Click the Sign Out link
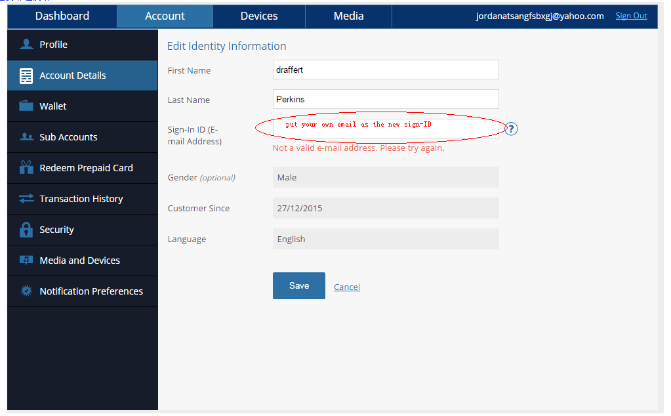Screen dimensions: 671x416 pyautogui.click(x=631, y=16)
